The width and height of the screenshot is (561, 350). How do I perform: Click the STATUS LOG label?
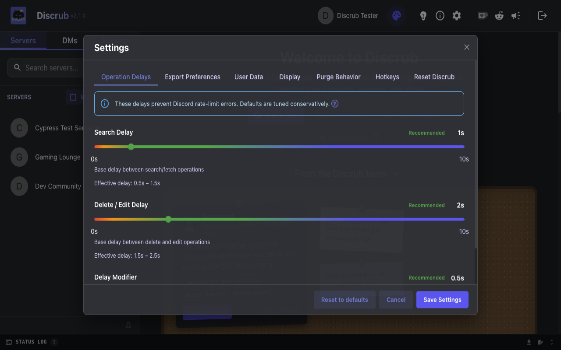[31, 342]
